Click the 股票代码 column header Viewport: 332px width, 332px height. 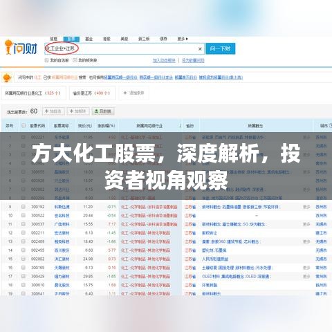37,126
